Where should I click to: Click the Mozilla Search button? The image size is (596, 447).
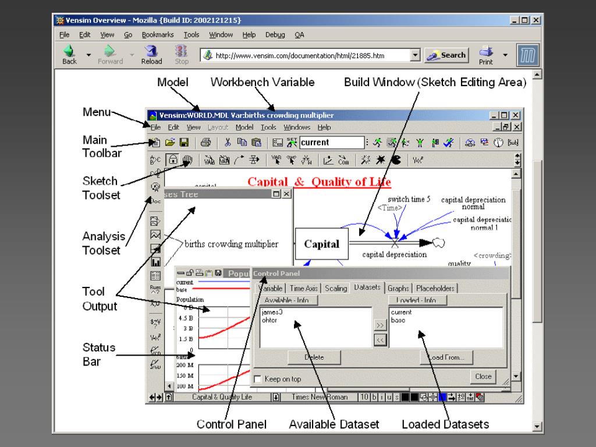click(x=446, y=55)
